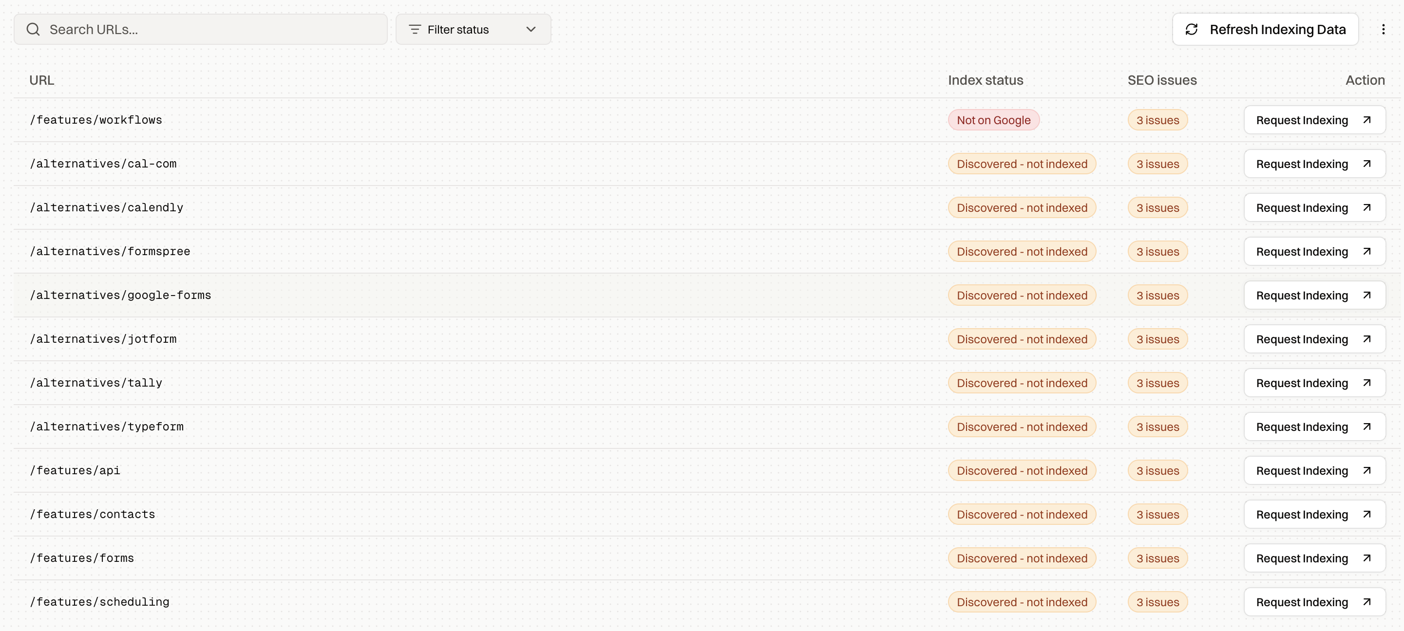Screen dimensions: 1404x631
Task: Click 3 issues badge for /alternatives/jotform
Action: 1157,339
